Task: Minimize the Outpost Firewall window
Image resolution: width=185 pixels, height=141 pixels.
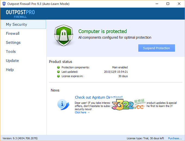Action: point(157,4)
